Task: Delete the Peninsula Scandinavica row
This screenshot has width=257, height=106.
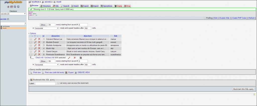Action: point(39,55)
